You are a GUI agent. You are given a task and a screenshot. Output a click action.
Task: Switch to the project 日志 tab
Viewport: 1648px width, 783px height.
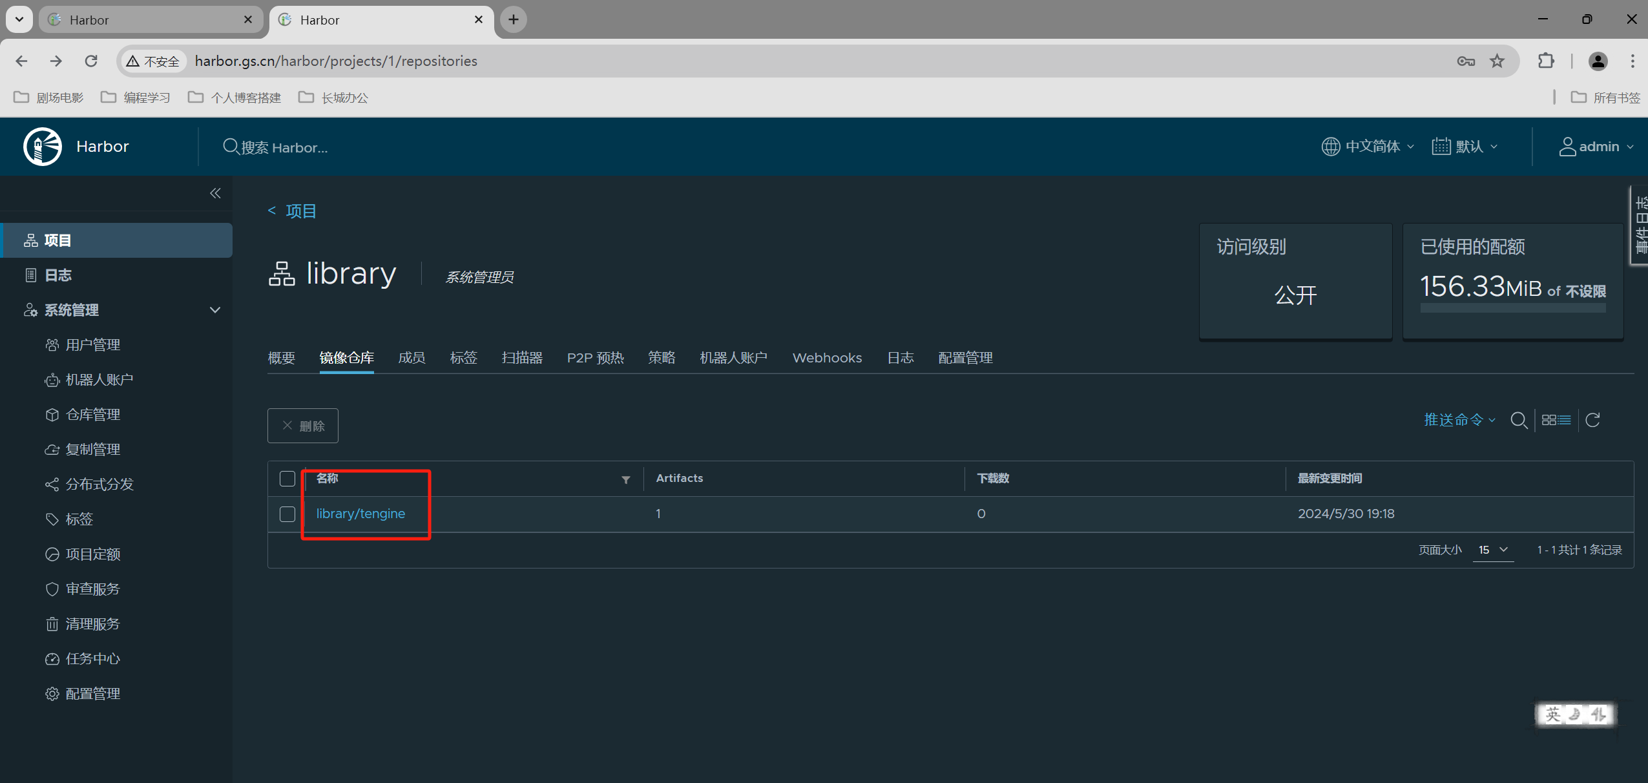tap(901, 358)
